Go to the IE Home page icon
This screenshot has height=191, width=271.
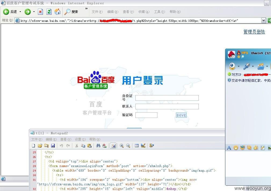(x=57, y=12)
